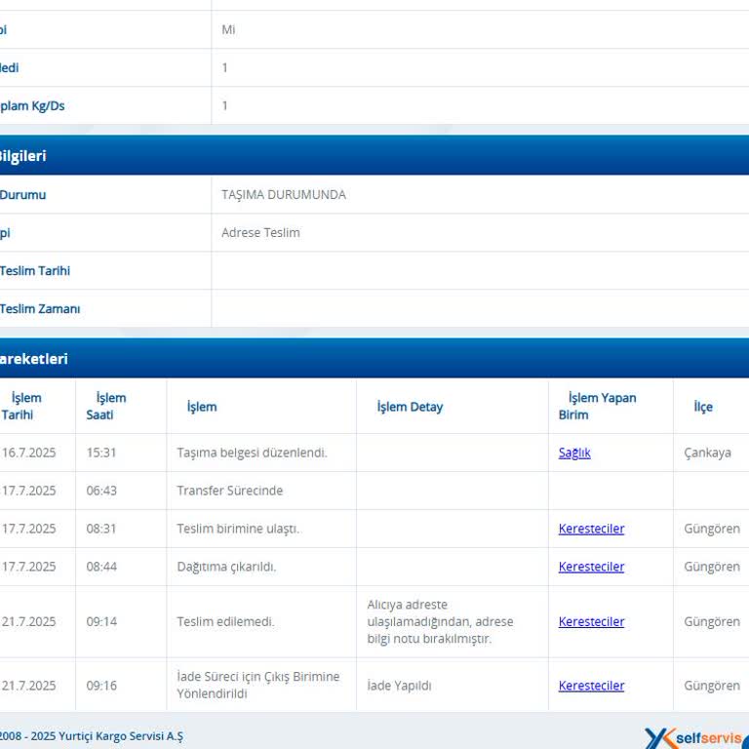Click the İade Yapıldı detail text

pos(399,686)
